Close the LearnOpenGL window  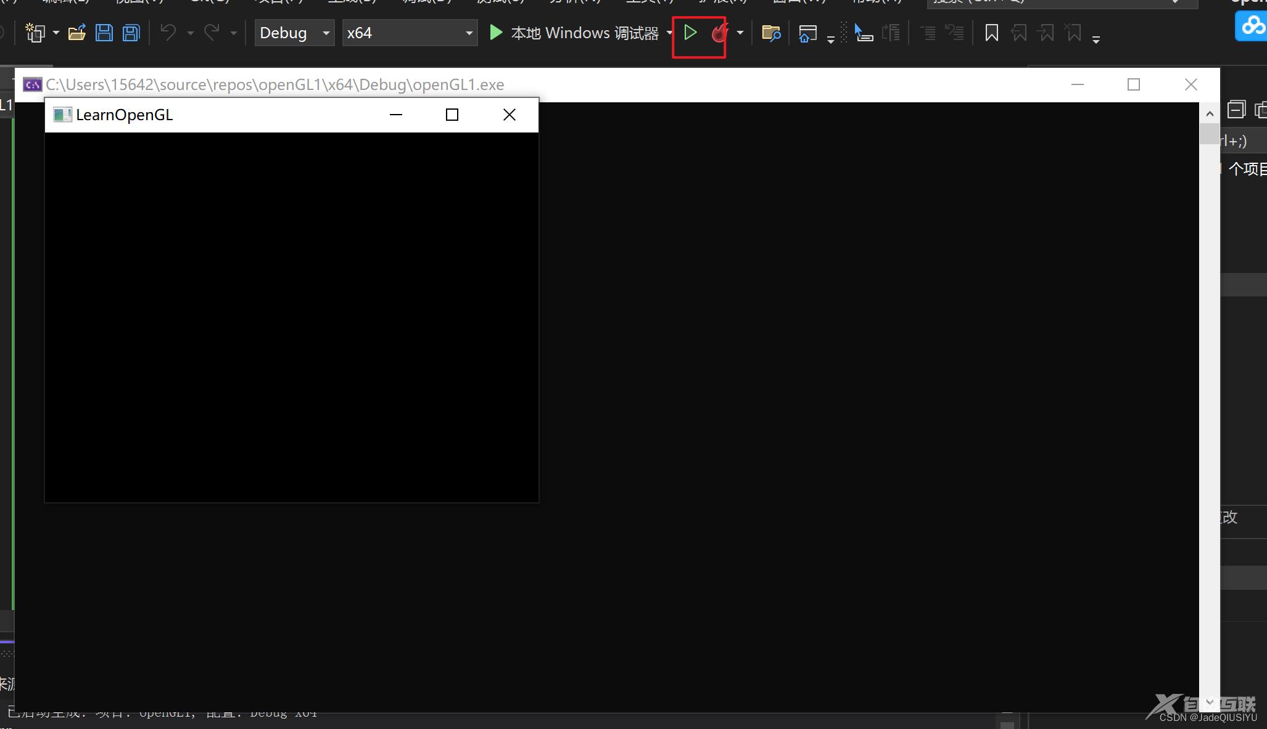pyautogui.click(x=510, y=115)
